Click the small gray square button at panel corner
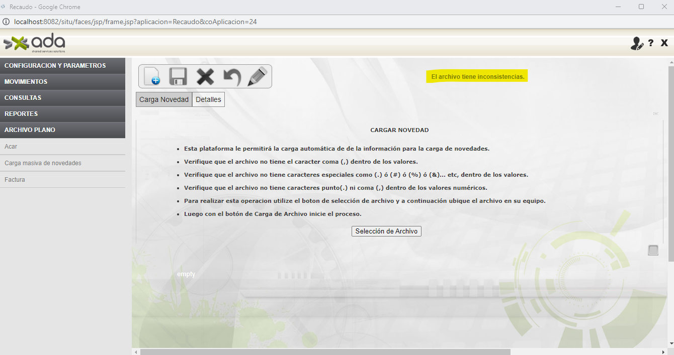Image resolution: width=674 pixels, height=355 pixels. click(x=653, y=250)
